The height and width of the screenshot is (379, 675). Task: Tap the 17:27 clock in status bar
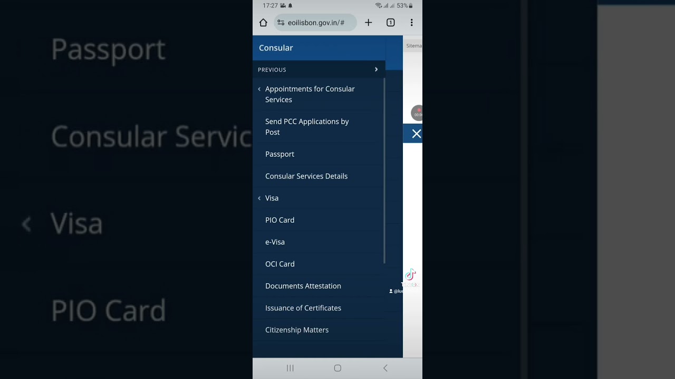point(270,5)
